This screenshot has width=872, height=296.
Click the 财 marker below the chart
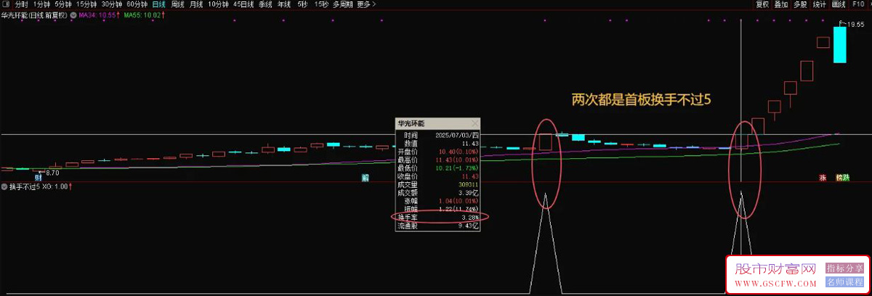pyautogui.click(x=38, y=177)
